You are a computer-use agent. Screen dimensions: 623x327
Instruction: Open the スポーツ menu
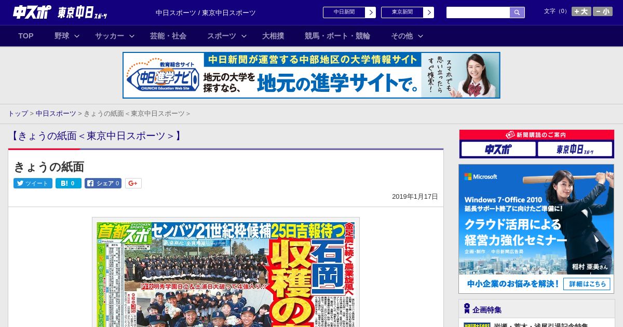click(x=222, y=36)
